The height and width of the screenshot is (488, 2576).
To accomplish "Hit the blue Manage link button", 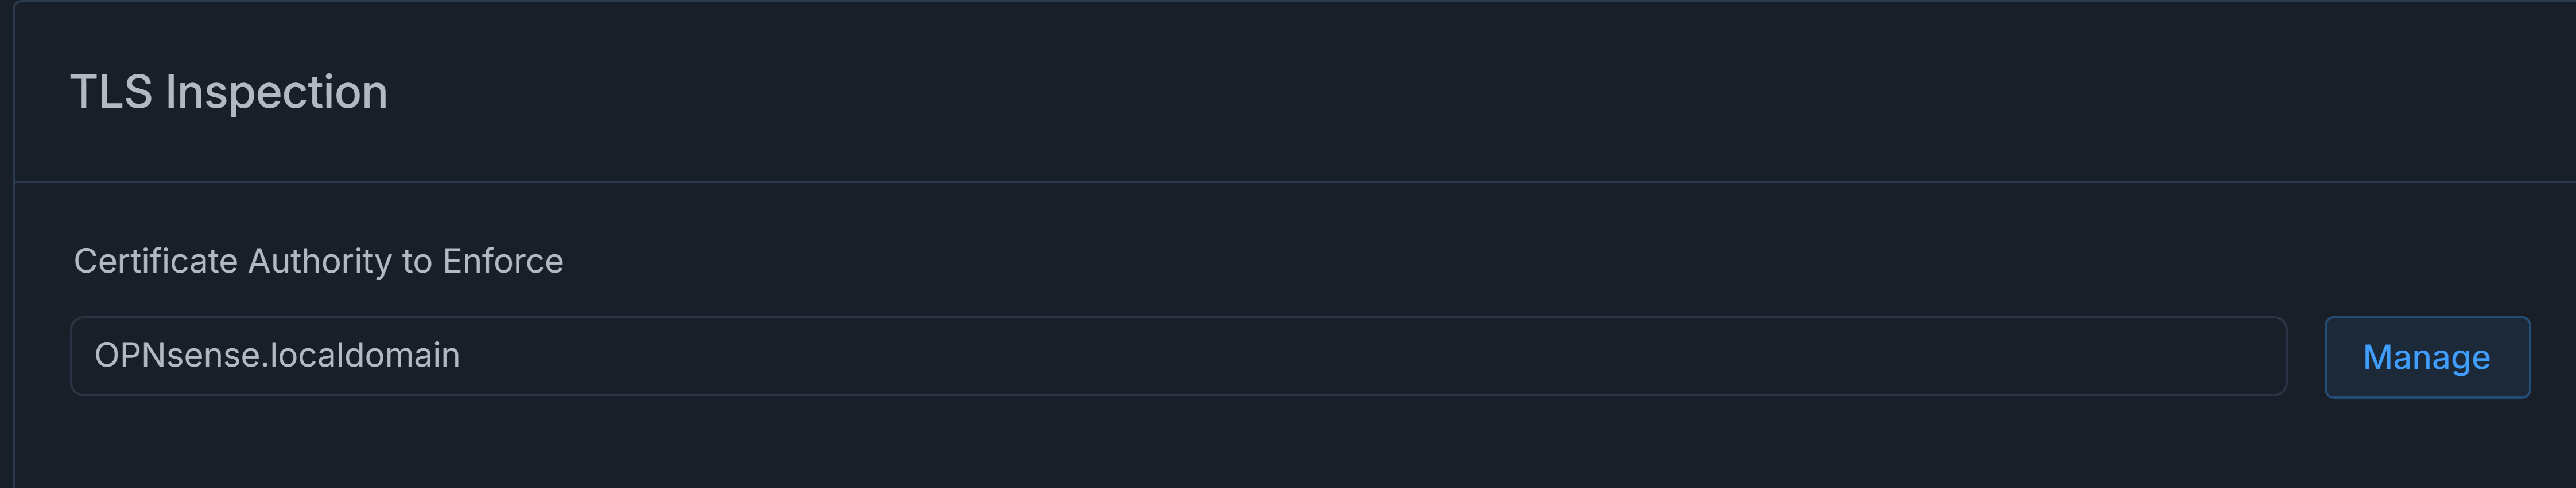I will click(x=2427, y=357).
